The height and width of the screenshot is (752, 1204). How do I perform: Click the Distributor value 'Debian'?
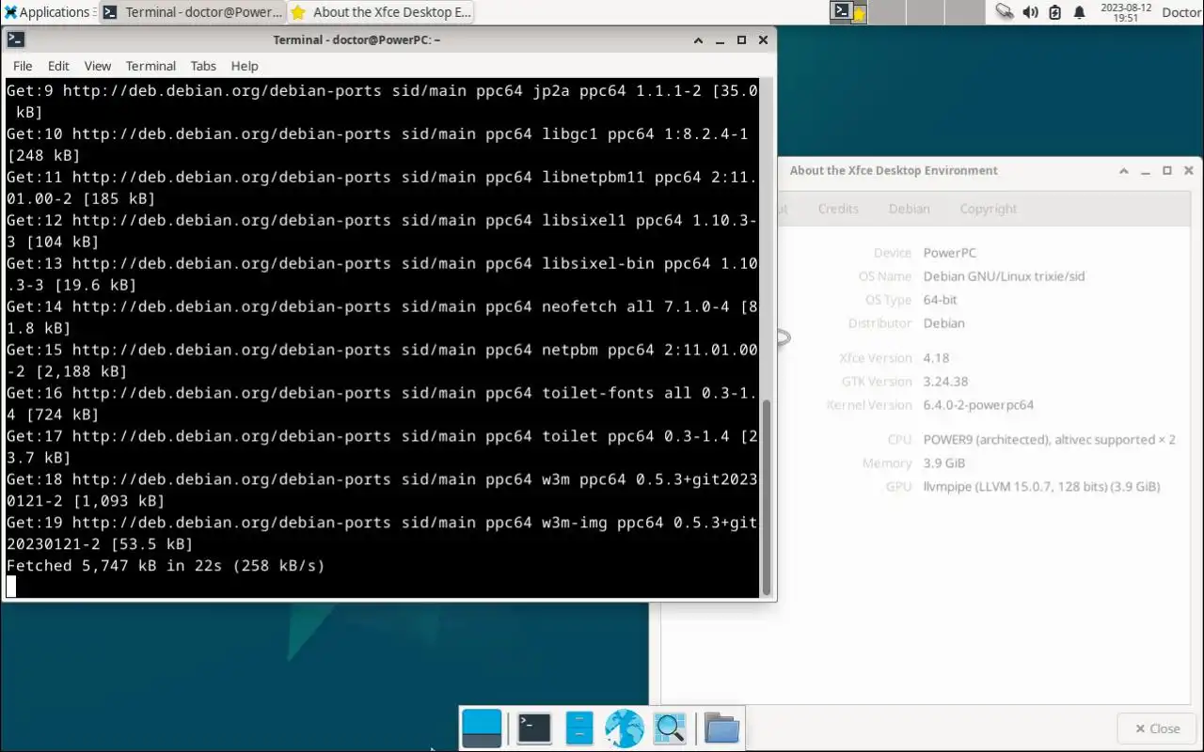pyautogui.click(x=944, y=323)
